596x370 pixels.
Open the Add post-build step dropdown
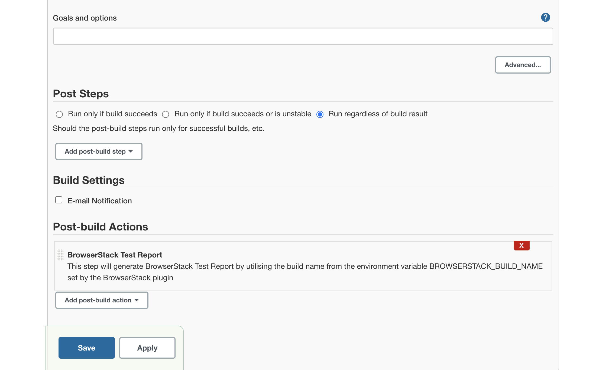[x=99, y=151]
